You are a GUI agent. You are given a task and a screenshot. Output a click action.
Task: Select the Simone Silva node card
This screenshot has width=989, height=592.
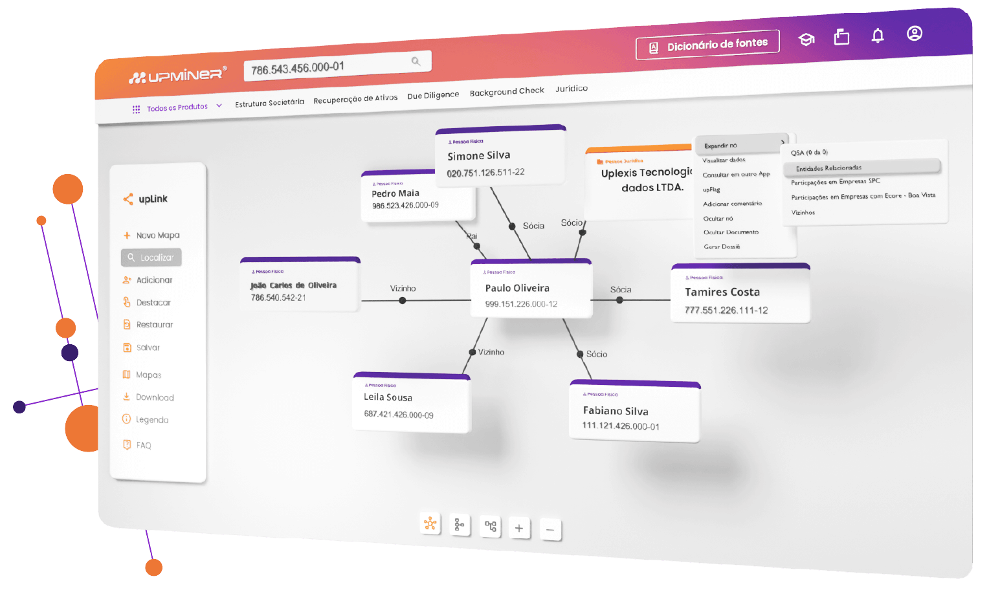click(501, 156)
